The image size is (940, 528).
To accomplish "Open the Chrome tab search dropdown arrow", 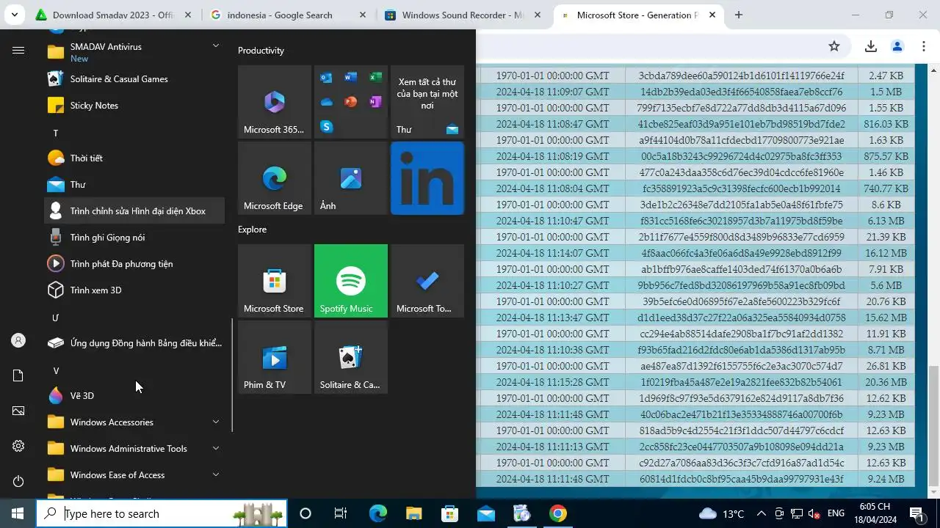I will pyautogui.click(x=14, y=15).
